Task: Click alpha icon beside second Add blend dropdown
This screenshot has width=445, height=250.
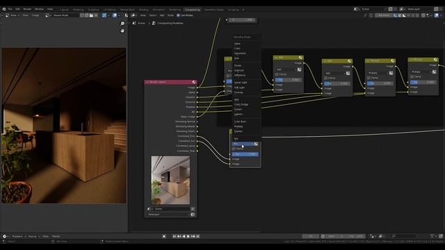Action: click(348, 73)
